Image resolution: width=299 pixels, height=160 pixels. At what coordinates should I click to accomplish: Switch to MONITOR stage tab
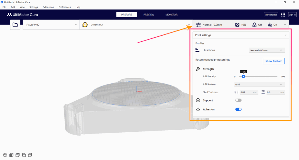tap(171, 15)
